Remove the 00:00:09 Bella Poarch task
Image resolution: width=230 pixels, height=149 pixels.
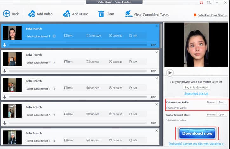[x=156, y=131]
